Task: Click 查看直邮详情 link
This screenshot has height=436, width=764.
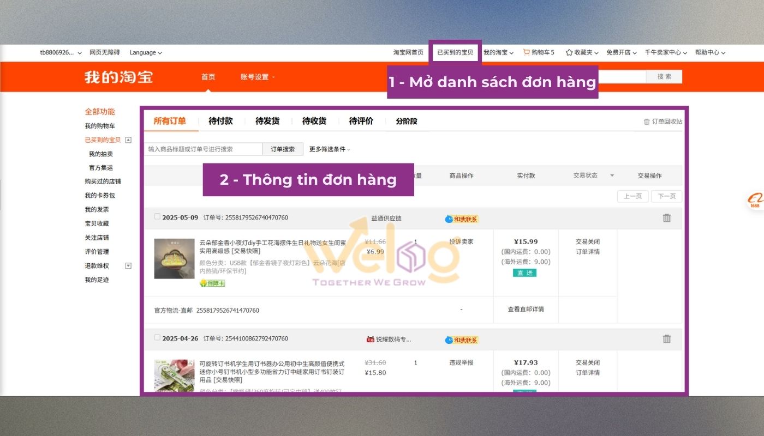Action: 526,310
